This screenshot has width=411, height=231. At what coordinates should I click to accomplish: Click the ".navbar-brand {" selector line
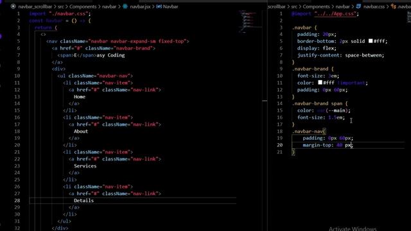(313, 69)
